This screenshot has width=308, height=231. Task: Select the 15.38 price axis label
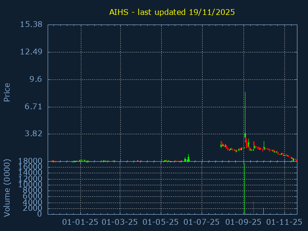[x=32, y=25]
